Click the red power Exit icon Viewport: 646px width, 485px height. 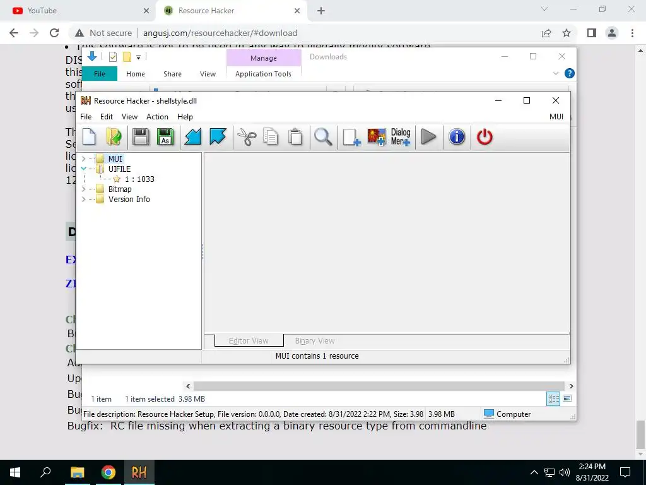pos(484,137)
